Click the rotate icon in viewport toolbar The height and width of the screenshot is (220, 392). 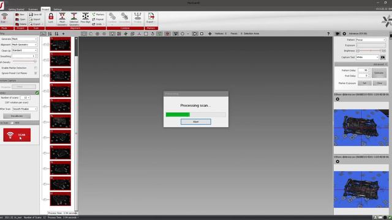153,34
